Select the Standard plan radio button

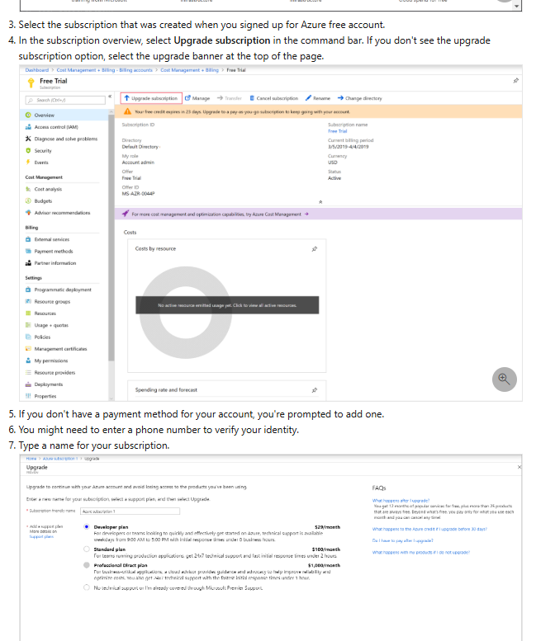click(x=87, y=549)
